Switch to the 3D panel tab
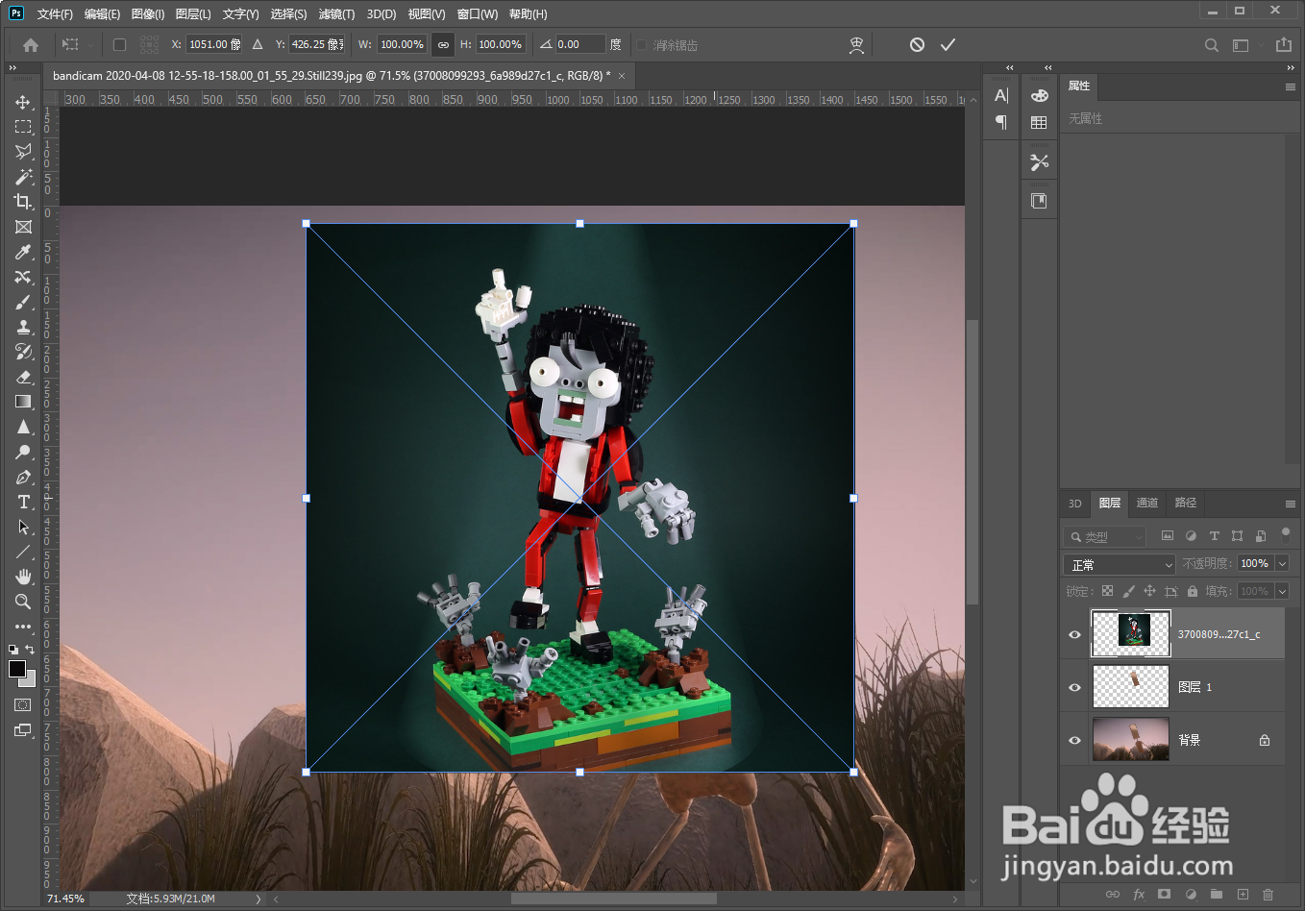Image resolution: width=1305 pixels, height=911 pixels. (x=1075, y=504)
